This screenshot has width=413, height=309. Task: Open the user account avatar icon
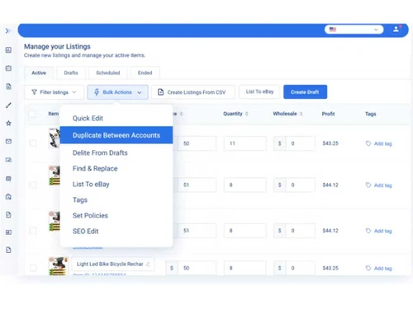click(x=396, y=29)
